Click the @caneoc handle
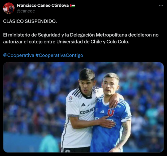Viewport: 167px width, 156px height. (26, 11)
